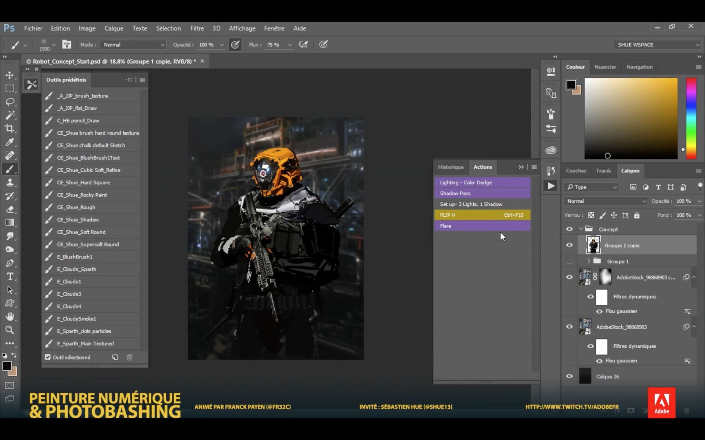705x440 pixels.
Task: Select the Crop tool
Action: (x=10, y=128)
